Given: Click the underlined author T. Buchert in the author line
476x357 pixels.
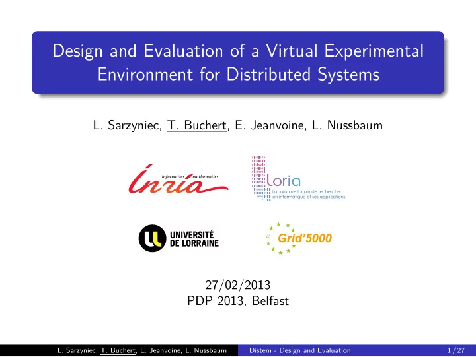Looking at the screenshot, I should tap(197, 125).
